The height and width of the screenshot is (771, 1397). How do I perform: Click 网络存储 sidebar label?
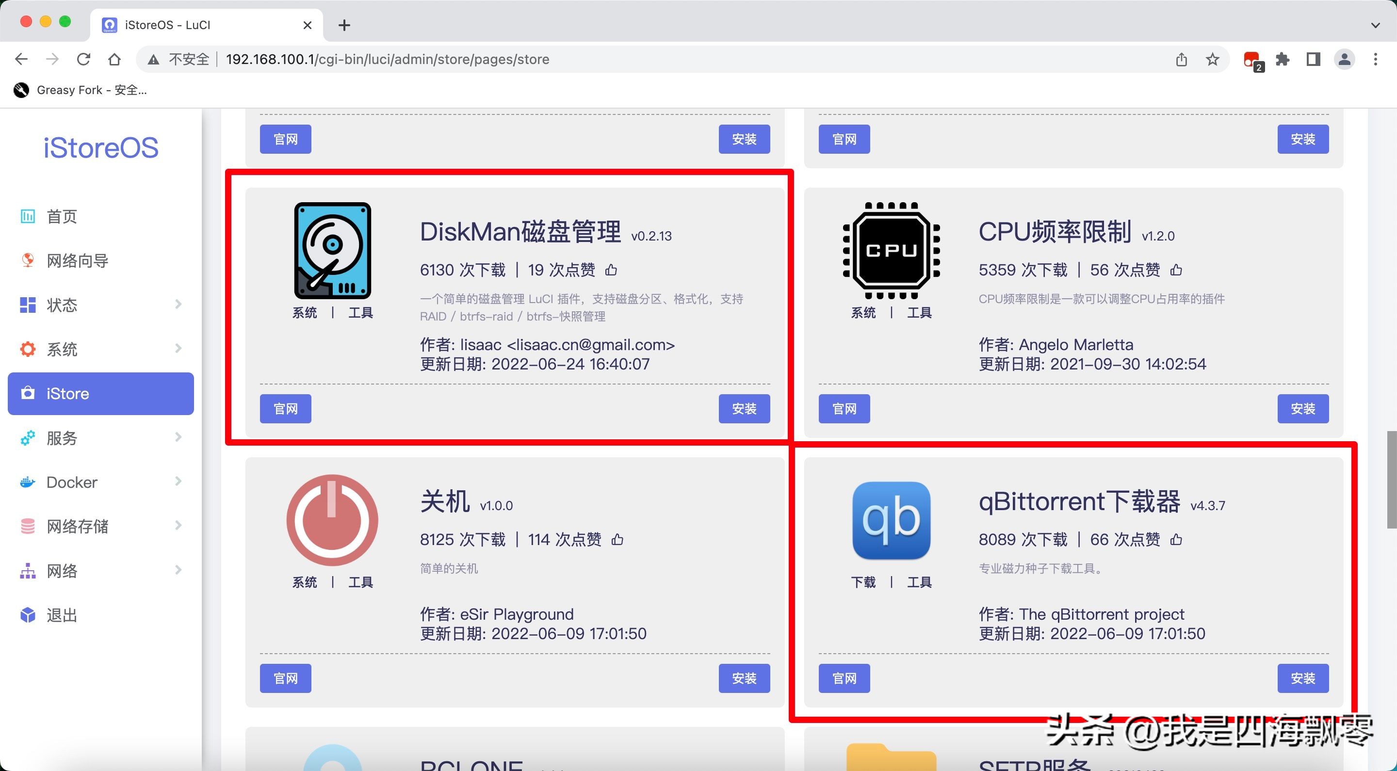click(78, 527)
